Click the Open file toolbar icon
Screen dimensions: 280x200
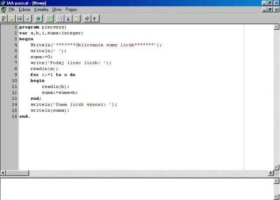(x=12, y=18)
